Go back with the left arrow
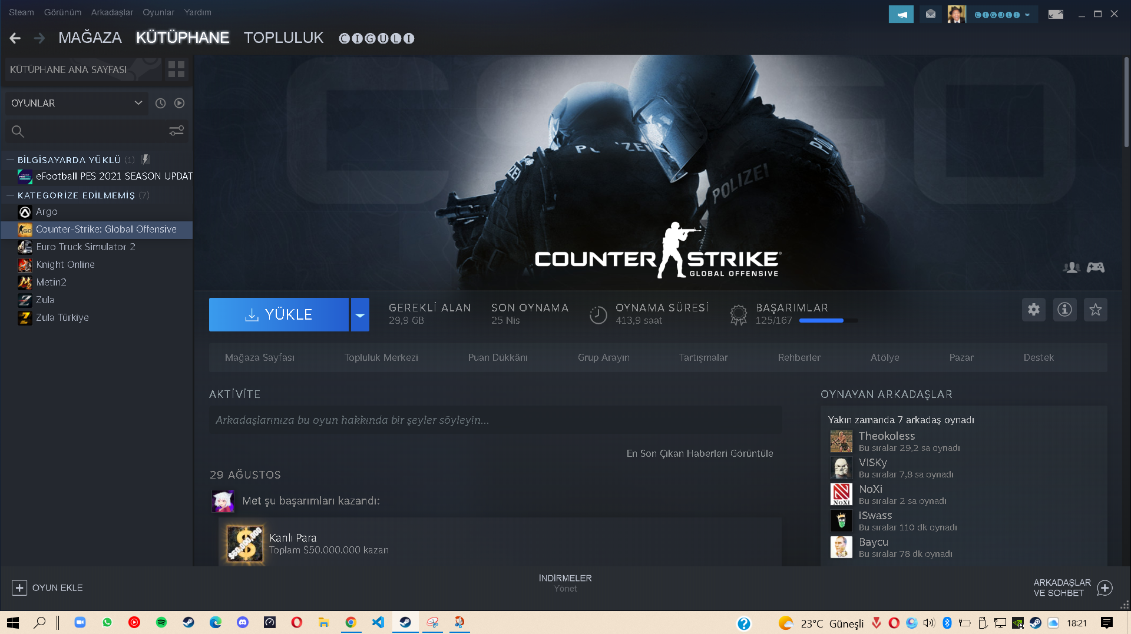Image resolution: width=1131 pixels, height=634 pixels. [x=15, y=38]
